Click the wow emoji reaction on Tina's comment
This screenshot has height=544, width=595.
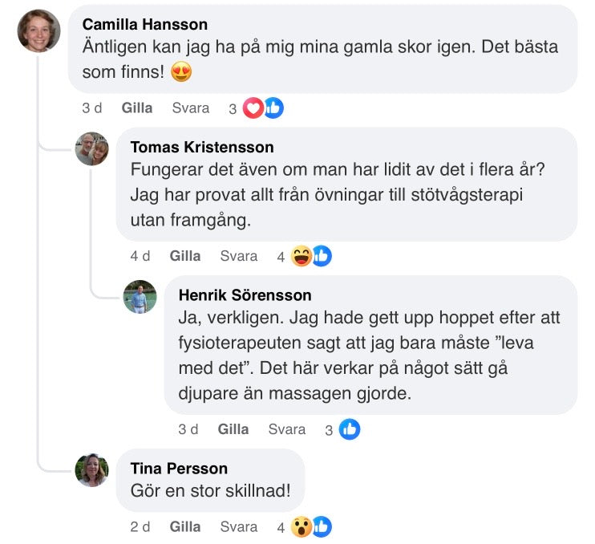301,527
